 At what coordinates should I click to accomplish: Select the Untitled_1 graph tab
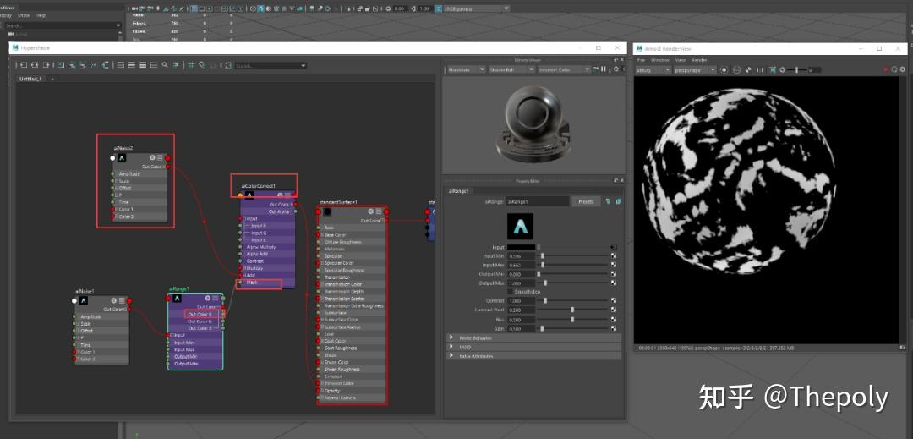pos(31,79)
